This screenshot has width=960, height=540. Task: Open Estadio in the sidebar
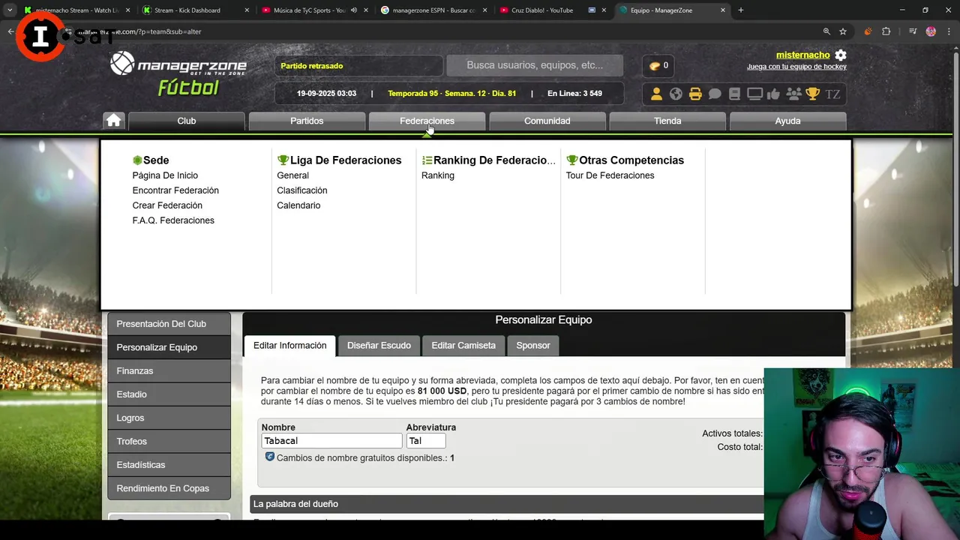[x=169, y=394]
